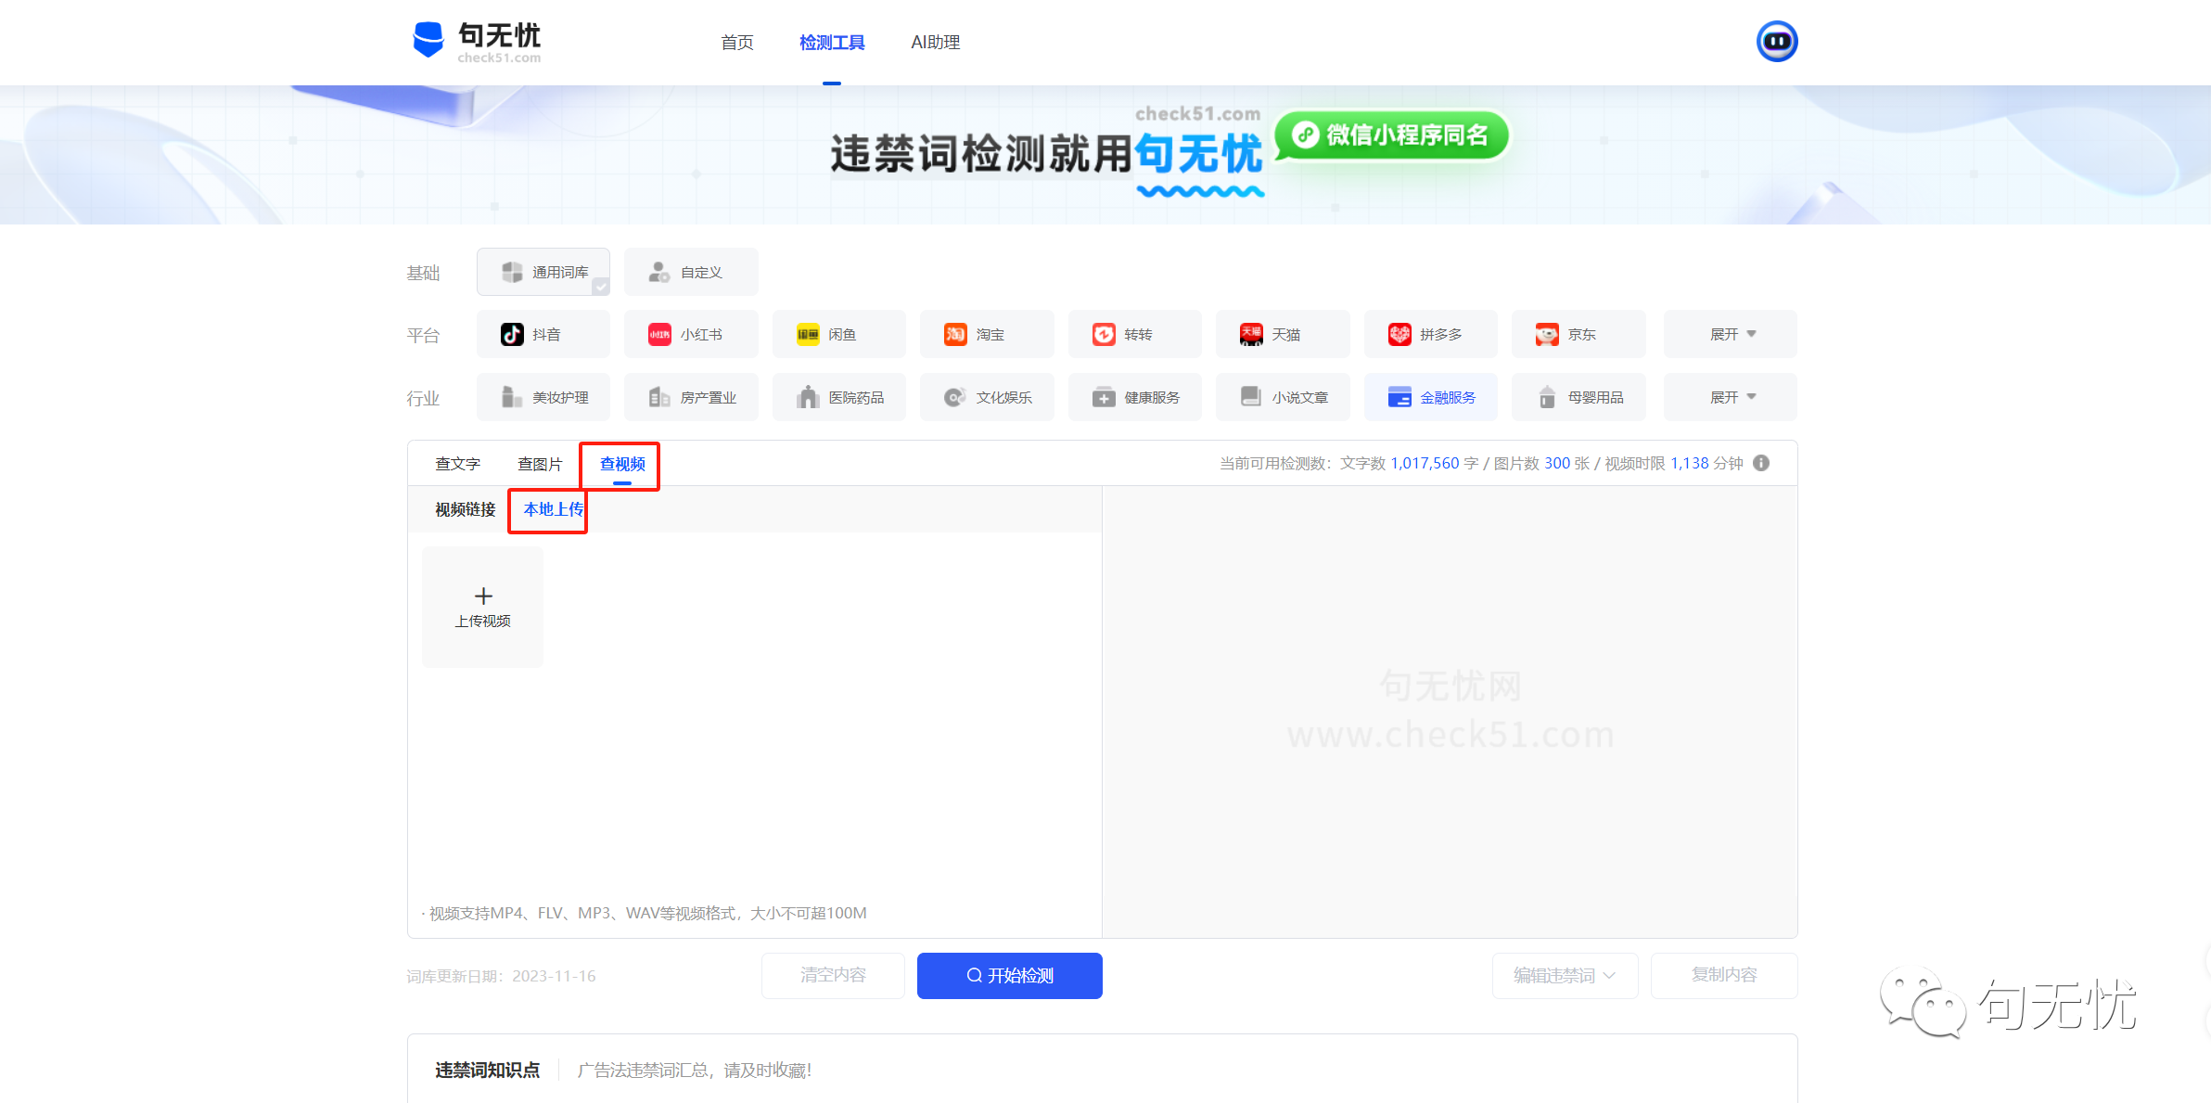Expand the 行业 row with 展开
This screenshot has height=1103, width=2211.
click(x=1731, y=397)
